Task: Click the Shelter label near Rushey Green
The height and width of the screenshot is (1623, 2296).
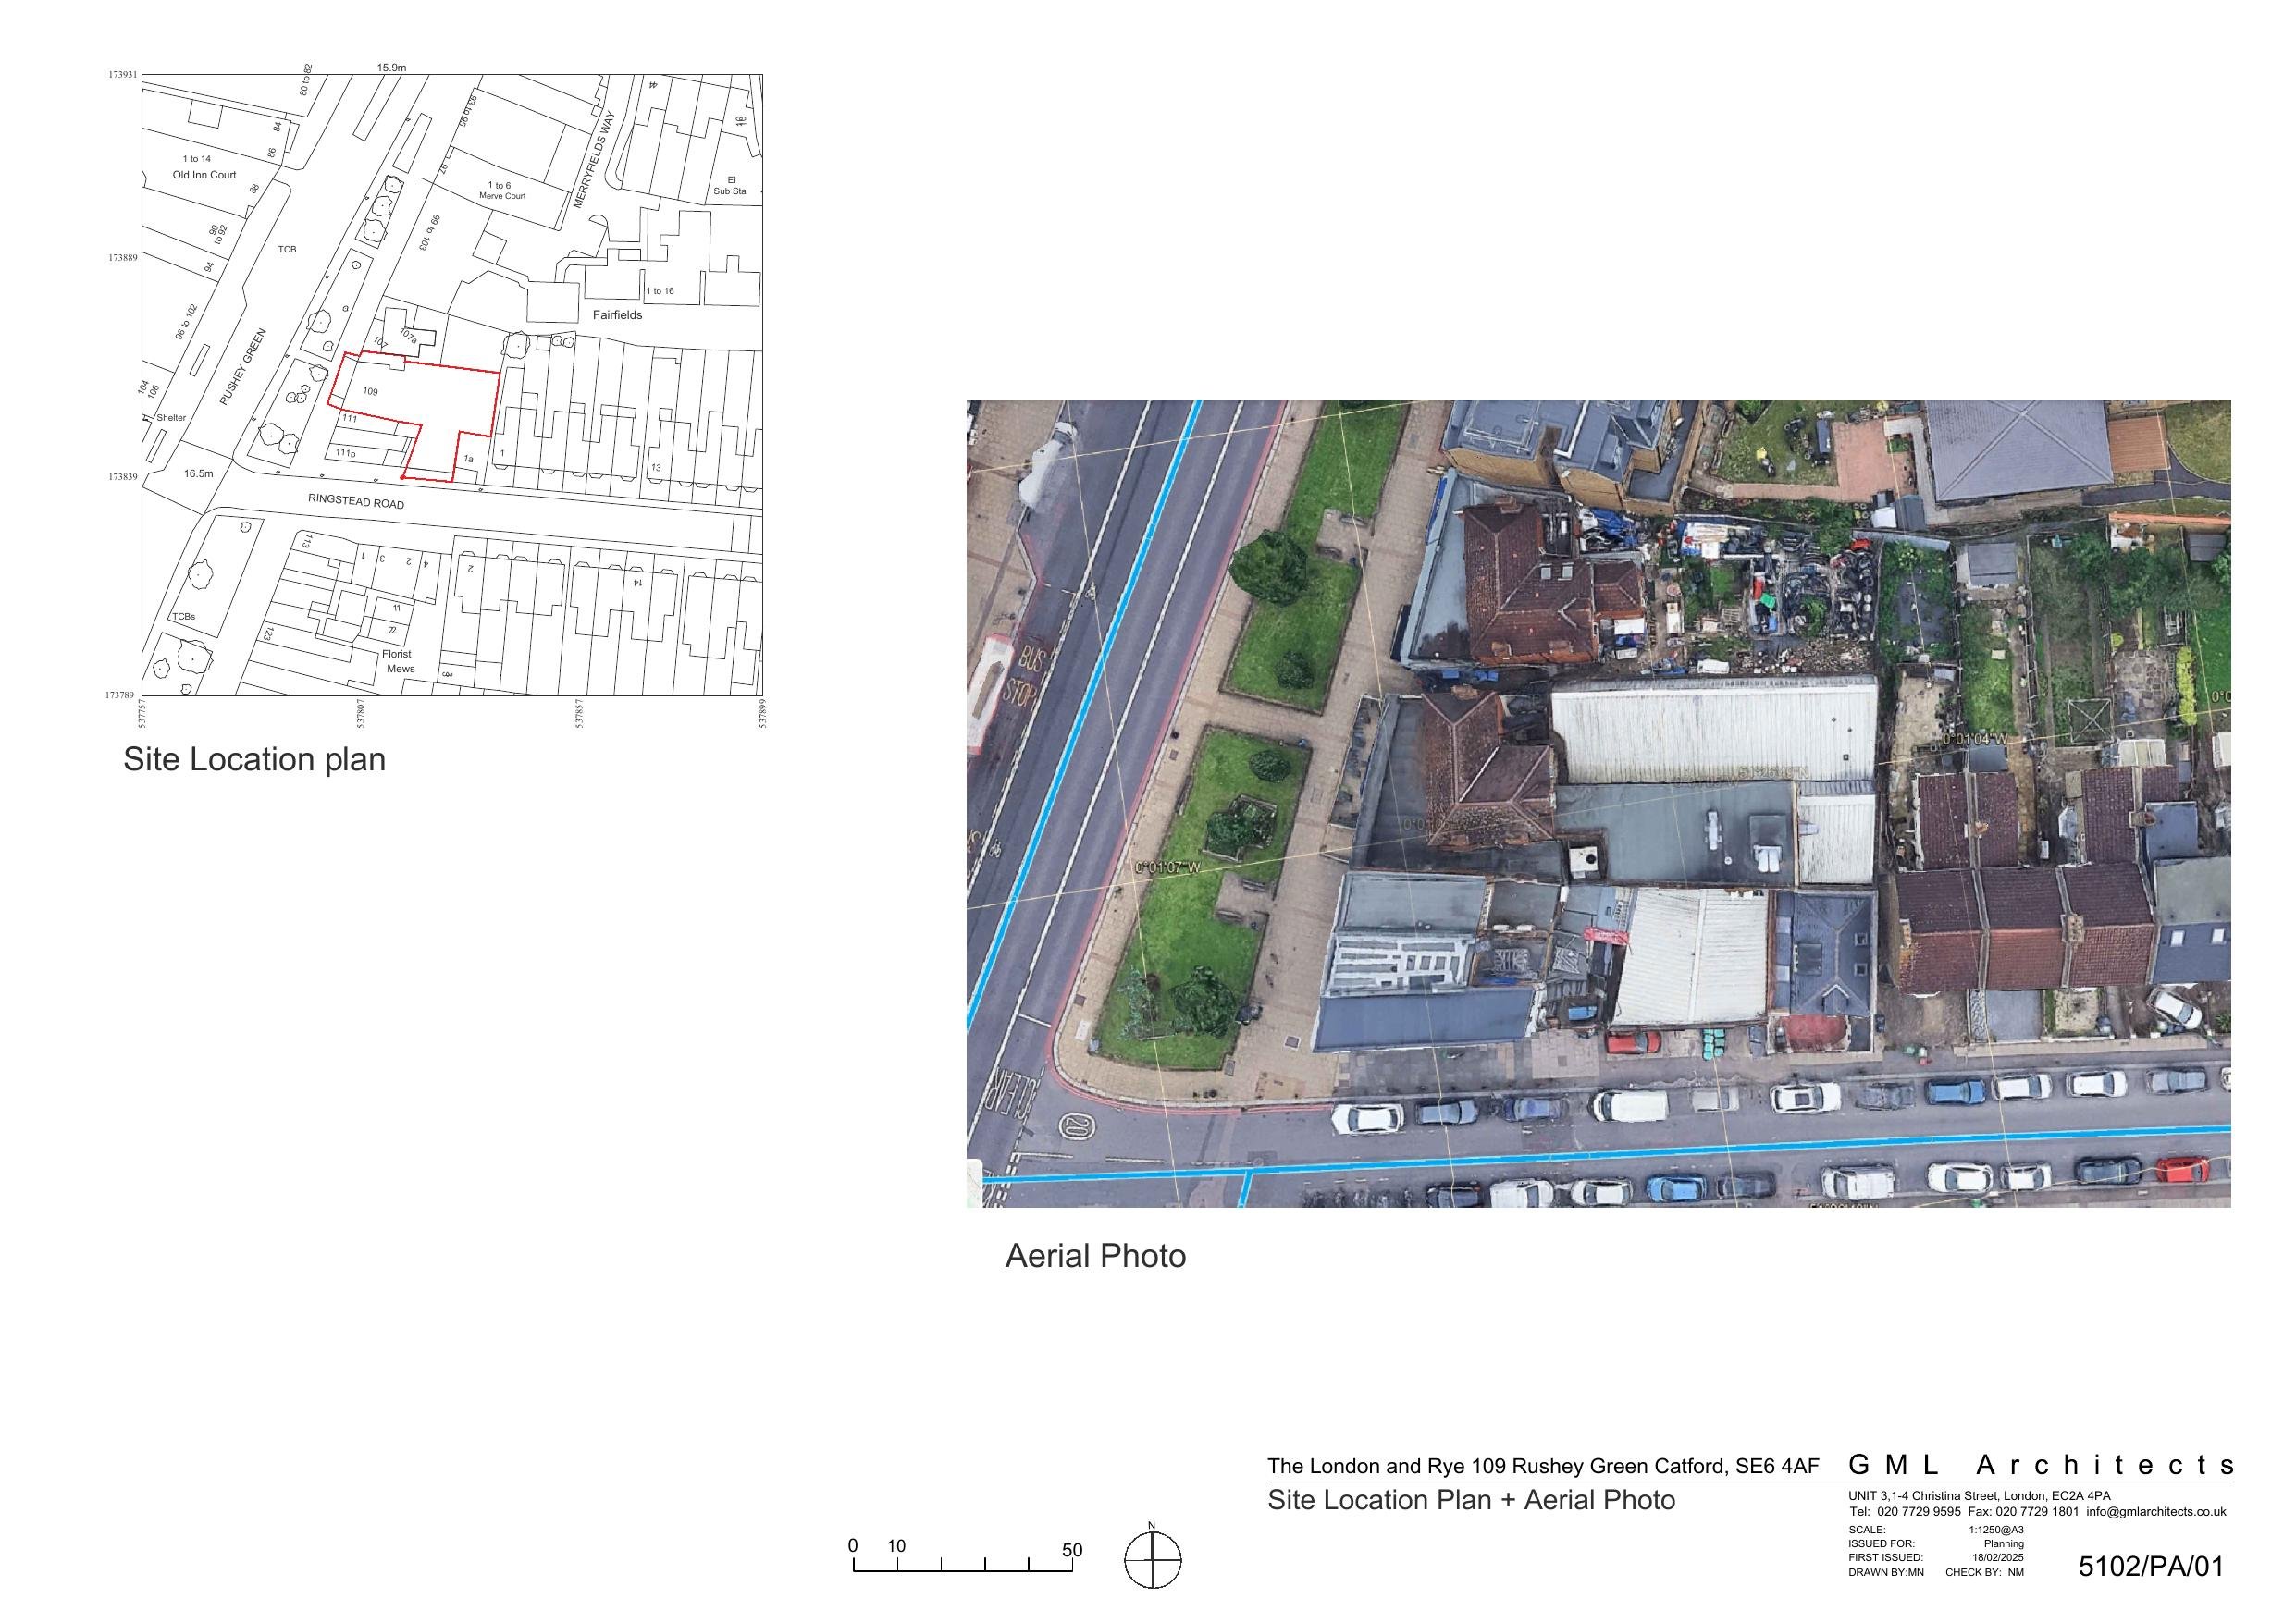Action: [171, 418]
